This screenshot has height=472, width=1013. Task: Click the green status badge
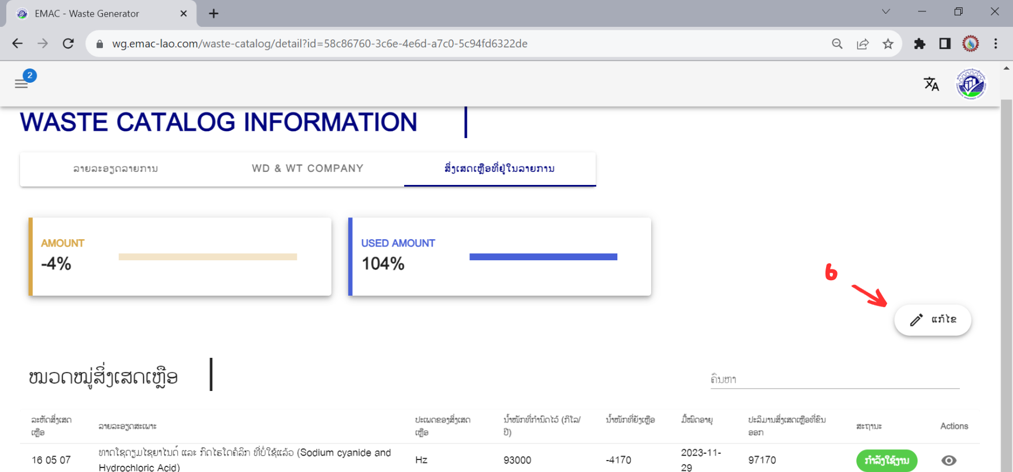click(x=886, y=461)
